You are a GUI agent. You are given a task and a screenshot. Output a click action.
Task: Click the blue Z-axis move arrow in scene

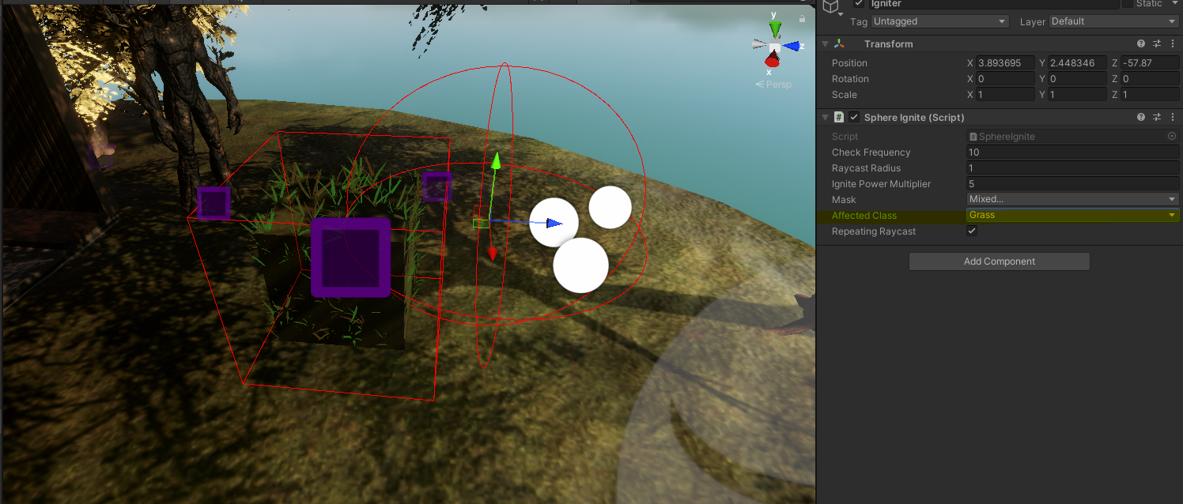[x=555, y=223]
